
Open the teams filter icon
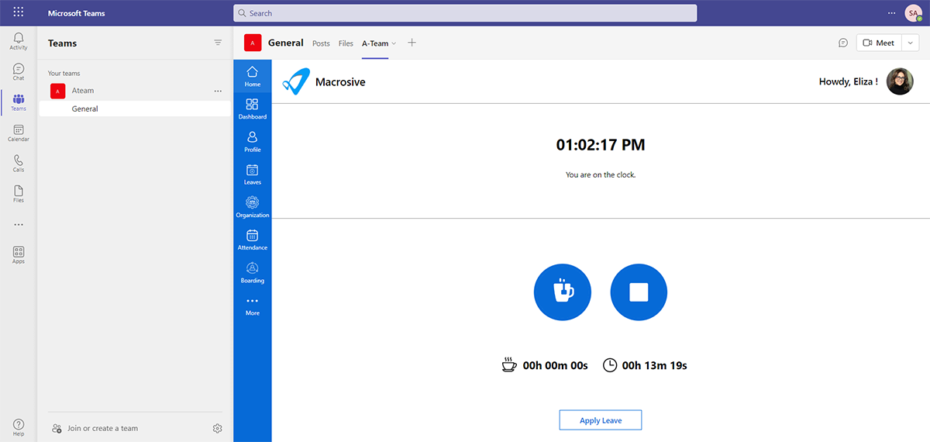tap(218, 43)
